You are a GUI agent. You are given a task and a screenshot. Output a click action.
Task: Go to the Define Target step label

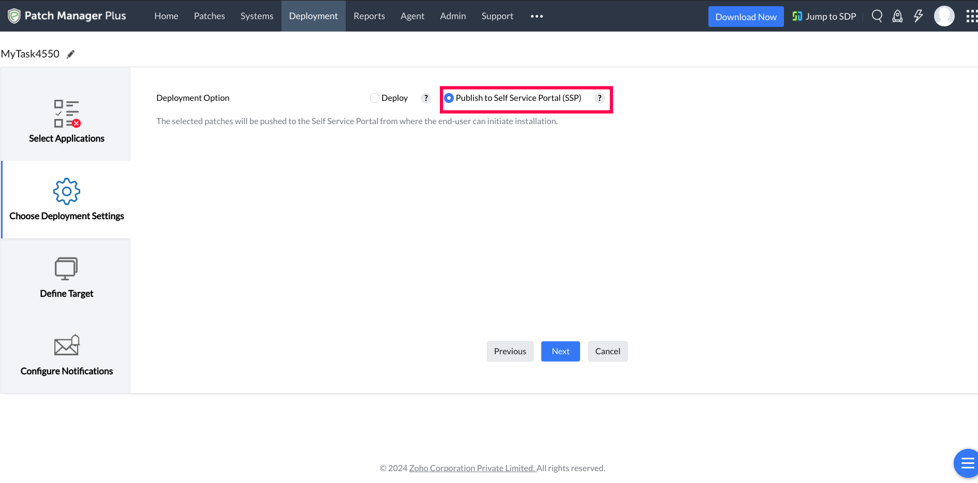click(67, 294)
